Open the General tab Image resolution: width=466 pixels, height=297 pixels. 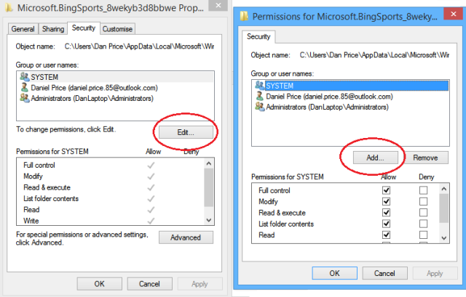point(23,29)
